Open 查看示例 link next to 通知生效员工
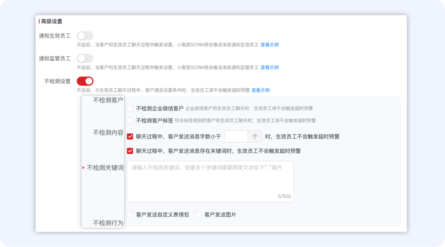This screenshot has width=445, height=247. [x=269, y=45]
